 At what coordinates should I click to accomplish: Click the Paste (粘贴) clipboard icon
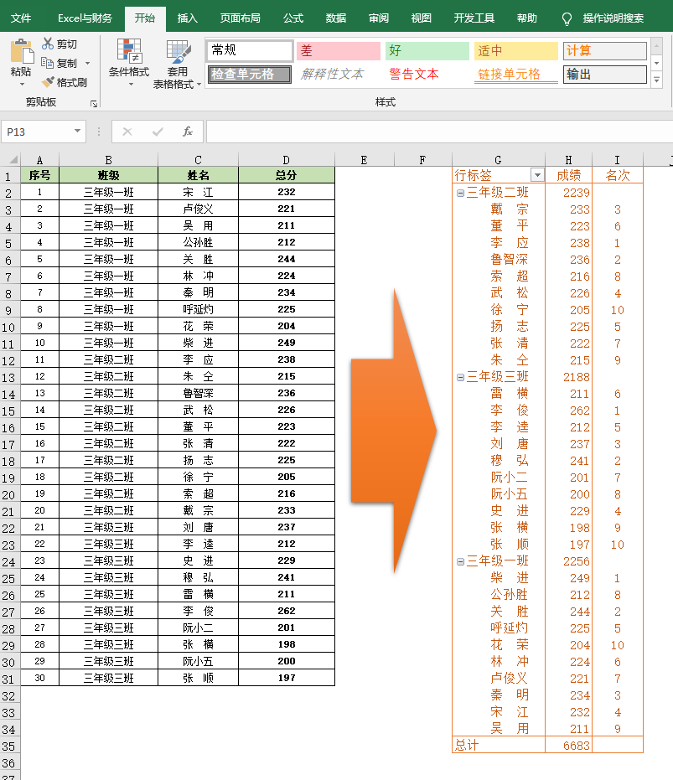[22, 51]
